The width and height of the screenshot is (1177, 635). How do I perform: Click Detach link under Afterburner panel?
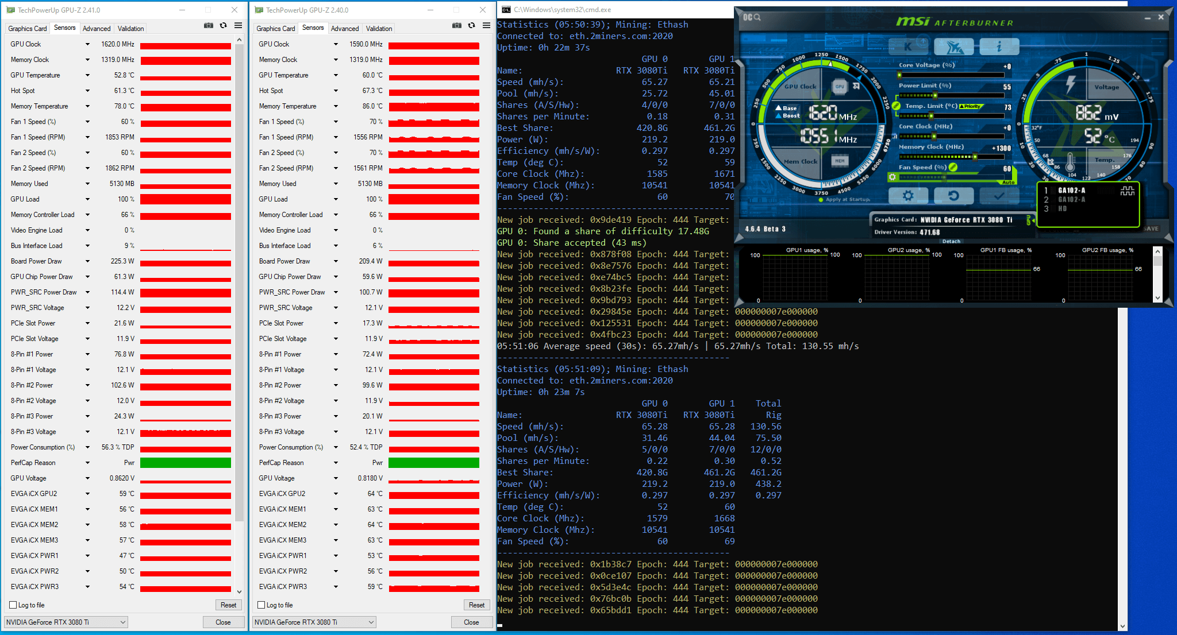[951, 241]
